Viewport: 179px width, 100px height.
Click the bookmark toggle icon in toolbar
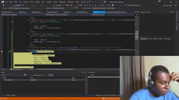pos(112,5)
